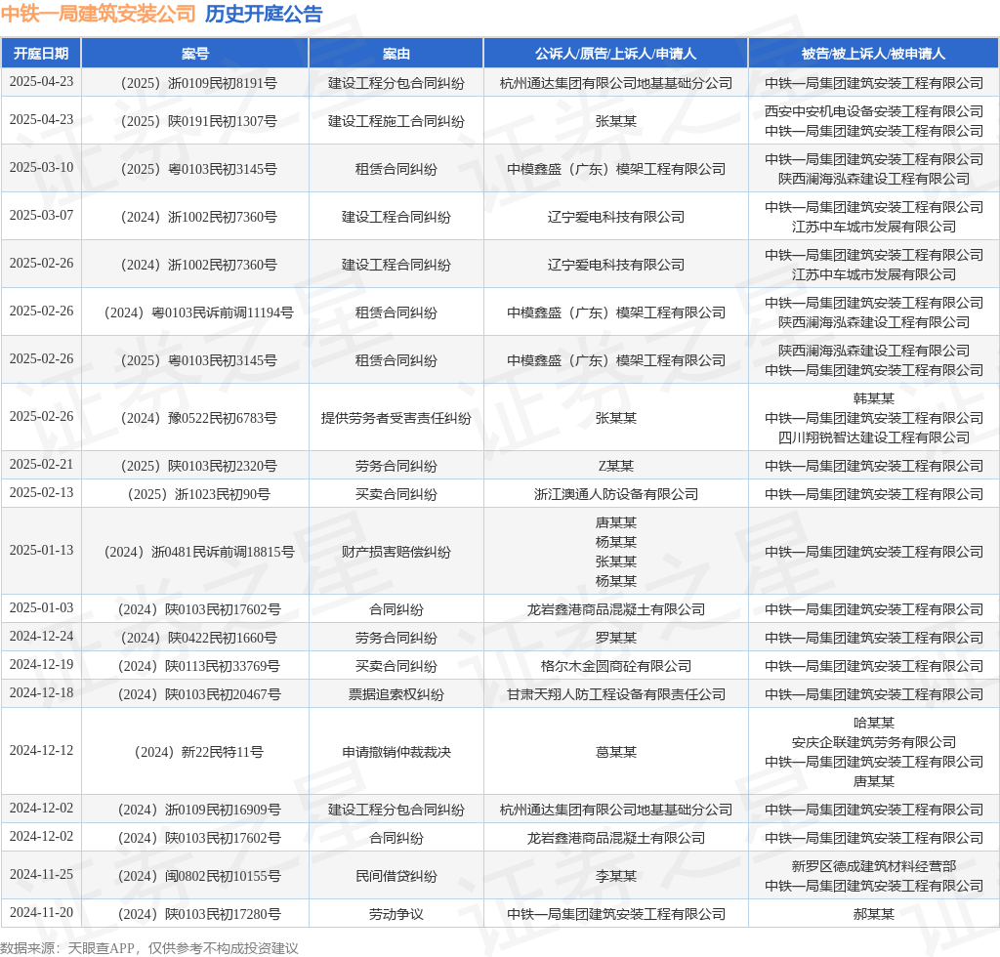Select plaintiff Z某某

coord(615,466)
